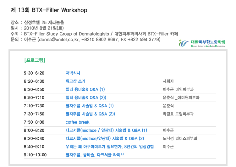Image resolution: width=236 pixels, height=167 pixels.
Task: Click 필러 융비술& Q&A (2)) session
Action: pyautogui.click(x=86, y=97)
